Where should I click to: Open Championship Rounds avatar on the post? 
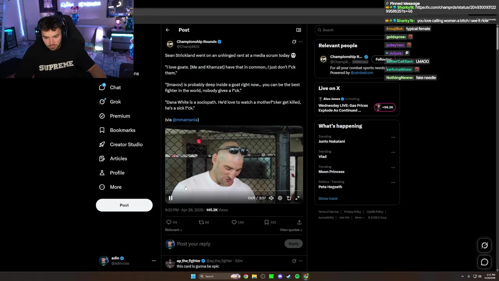pos(170,44)
